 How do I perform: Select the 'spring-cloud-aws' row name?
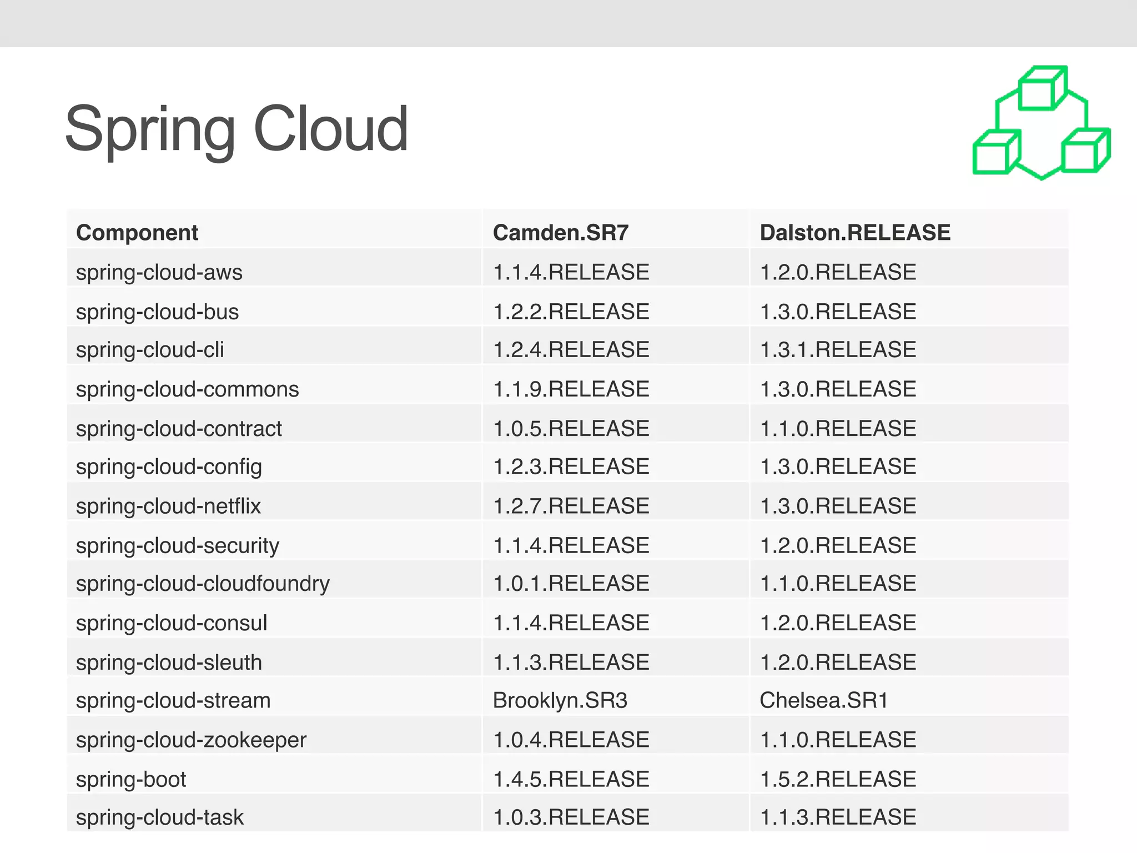click(159, 273)
